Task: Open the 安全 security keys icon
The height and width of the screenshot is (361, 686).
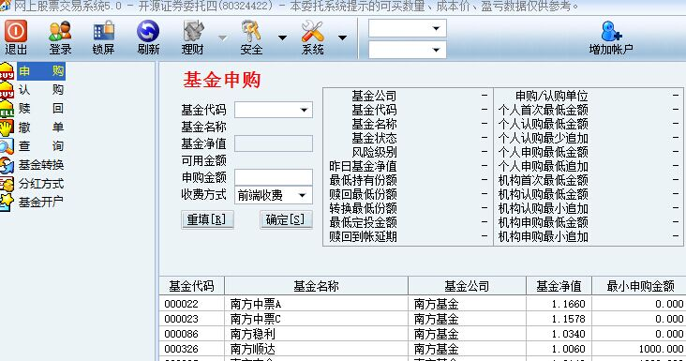Action: (251, 31)
